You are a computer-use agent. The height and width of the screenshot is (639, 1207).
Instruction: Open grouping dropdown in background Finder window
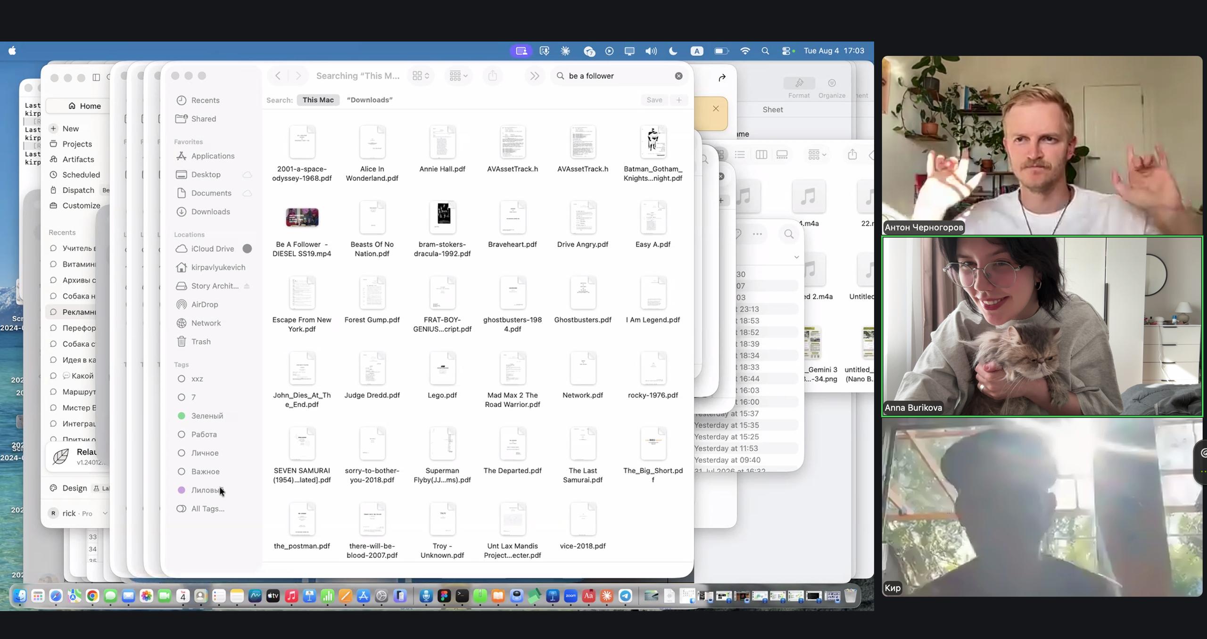[817, 155]
